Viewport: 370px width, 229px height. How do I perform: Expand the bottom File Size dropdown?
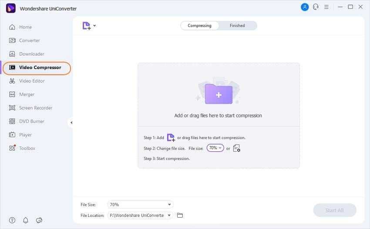[x=140, y=205]
